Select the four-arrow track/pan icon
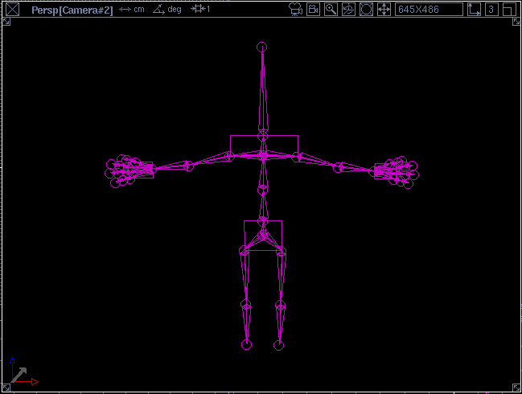This screenshot has width=522, height=394. coord(384,10)
